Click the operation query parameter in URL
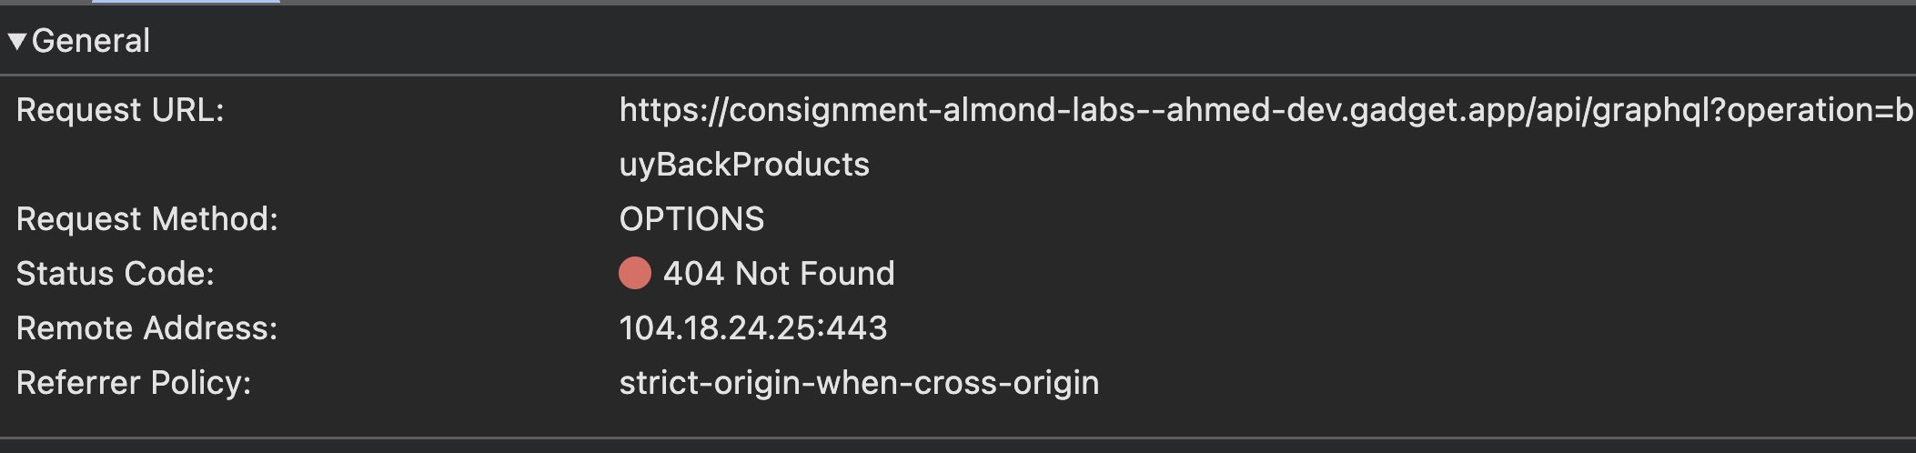 coord(1799,110)
